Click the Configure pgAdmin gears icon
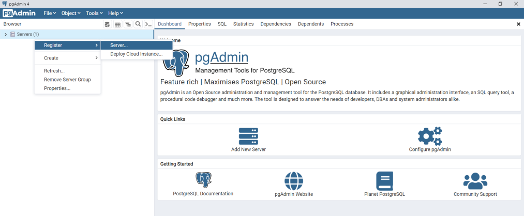The height and width of the screenshot is (216, 524). tap(430, 136)
